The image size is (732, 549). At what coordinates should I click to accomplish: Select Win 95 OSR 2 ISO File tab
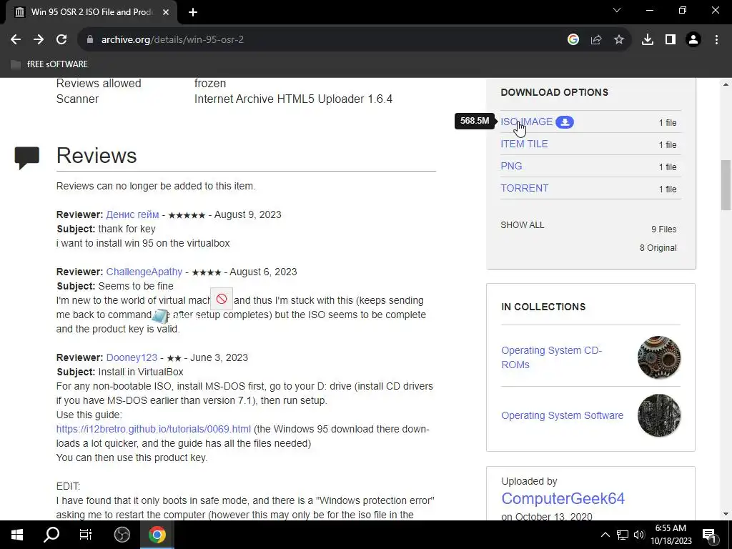[x=91, y=12]
